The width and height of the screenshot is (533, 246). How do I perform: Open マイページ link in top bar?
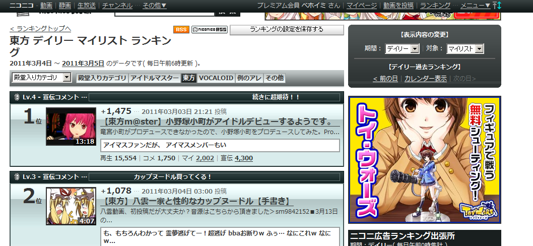tap(362, 6)
